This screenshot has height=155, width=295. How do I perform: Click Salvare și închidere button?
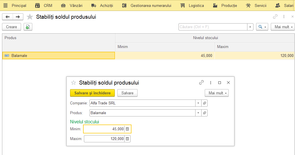pos(92,93)
